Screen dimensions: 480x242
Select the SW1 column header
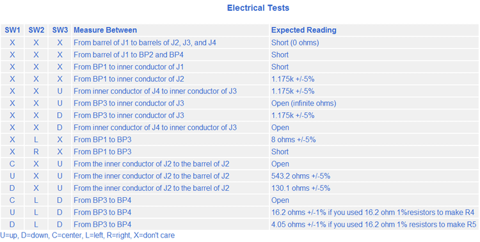(12, 30)
